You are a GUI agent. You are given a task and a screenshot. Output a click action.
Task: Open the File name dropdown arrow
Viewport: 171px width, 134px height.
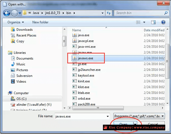pos(108,116)
